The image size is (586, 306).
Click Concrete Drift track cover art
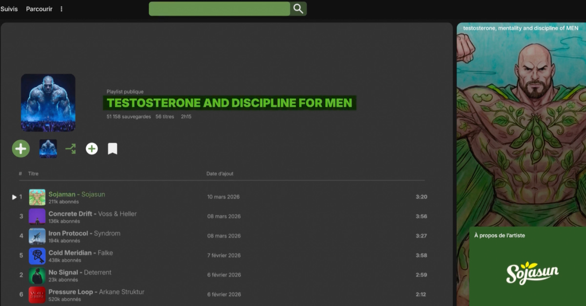pos(37,217)
